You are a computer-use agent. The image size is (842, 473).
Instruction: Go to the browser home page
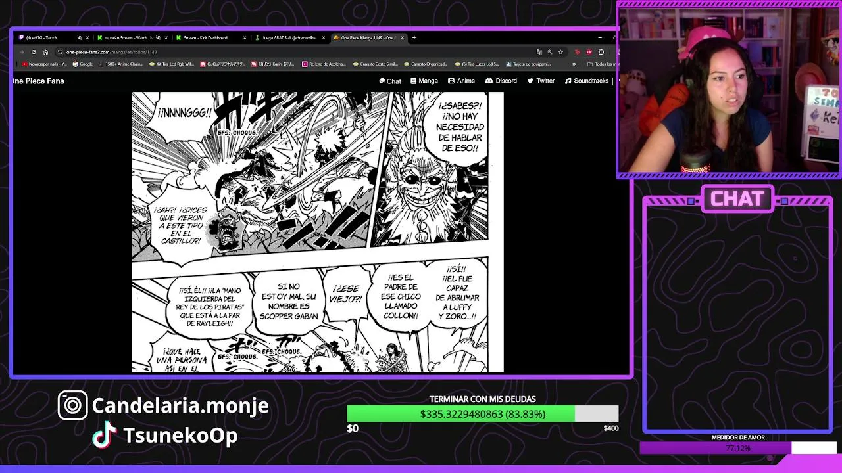[45, 52]
